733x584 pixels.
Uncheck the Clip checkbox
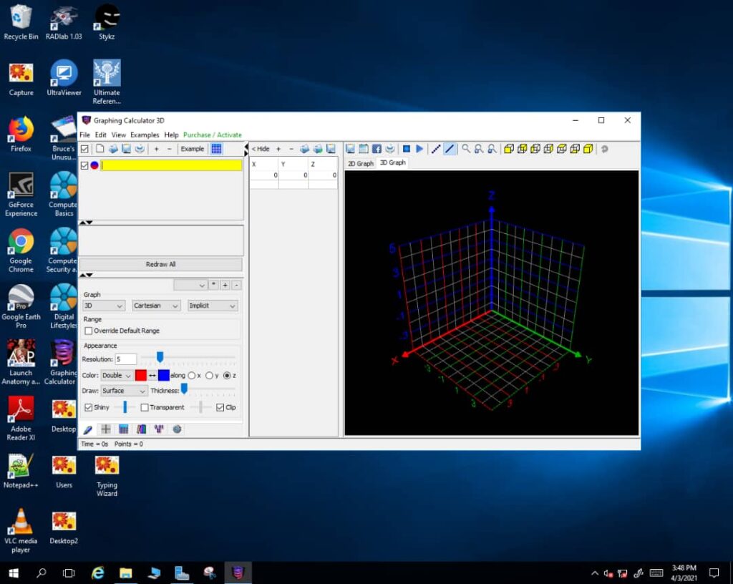[220, 407]
